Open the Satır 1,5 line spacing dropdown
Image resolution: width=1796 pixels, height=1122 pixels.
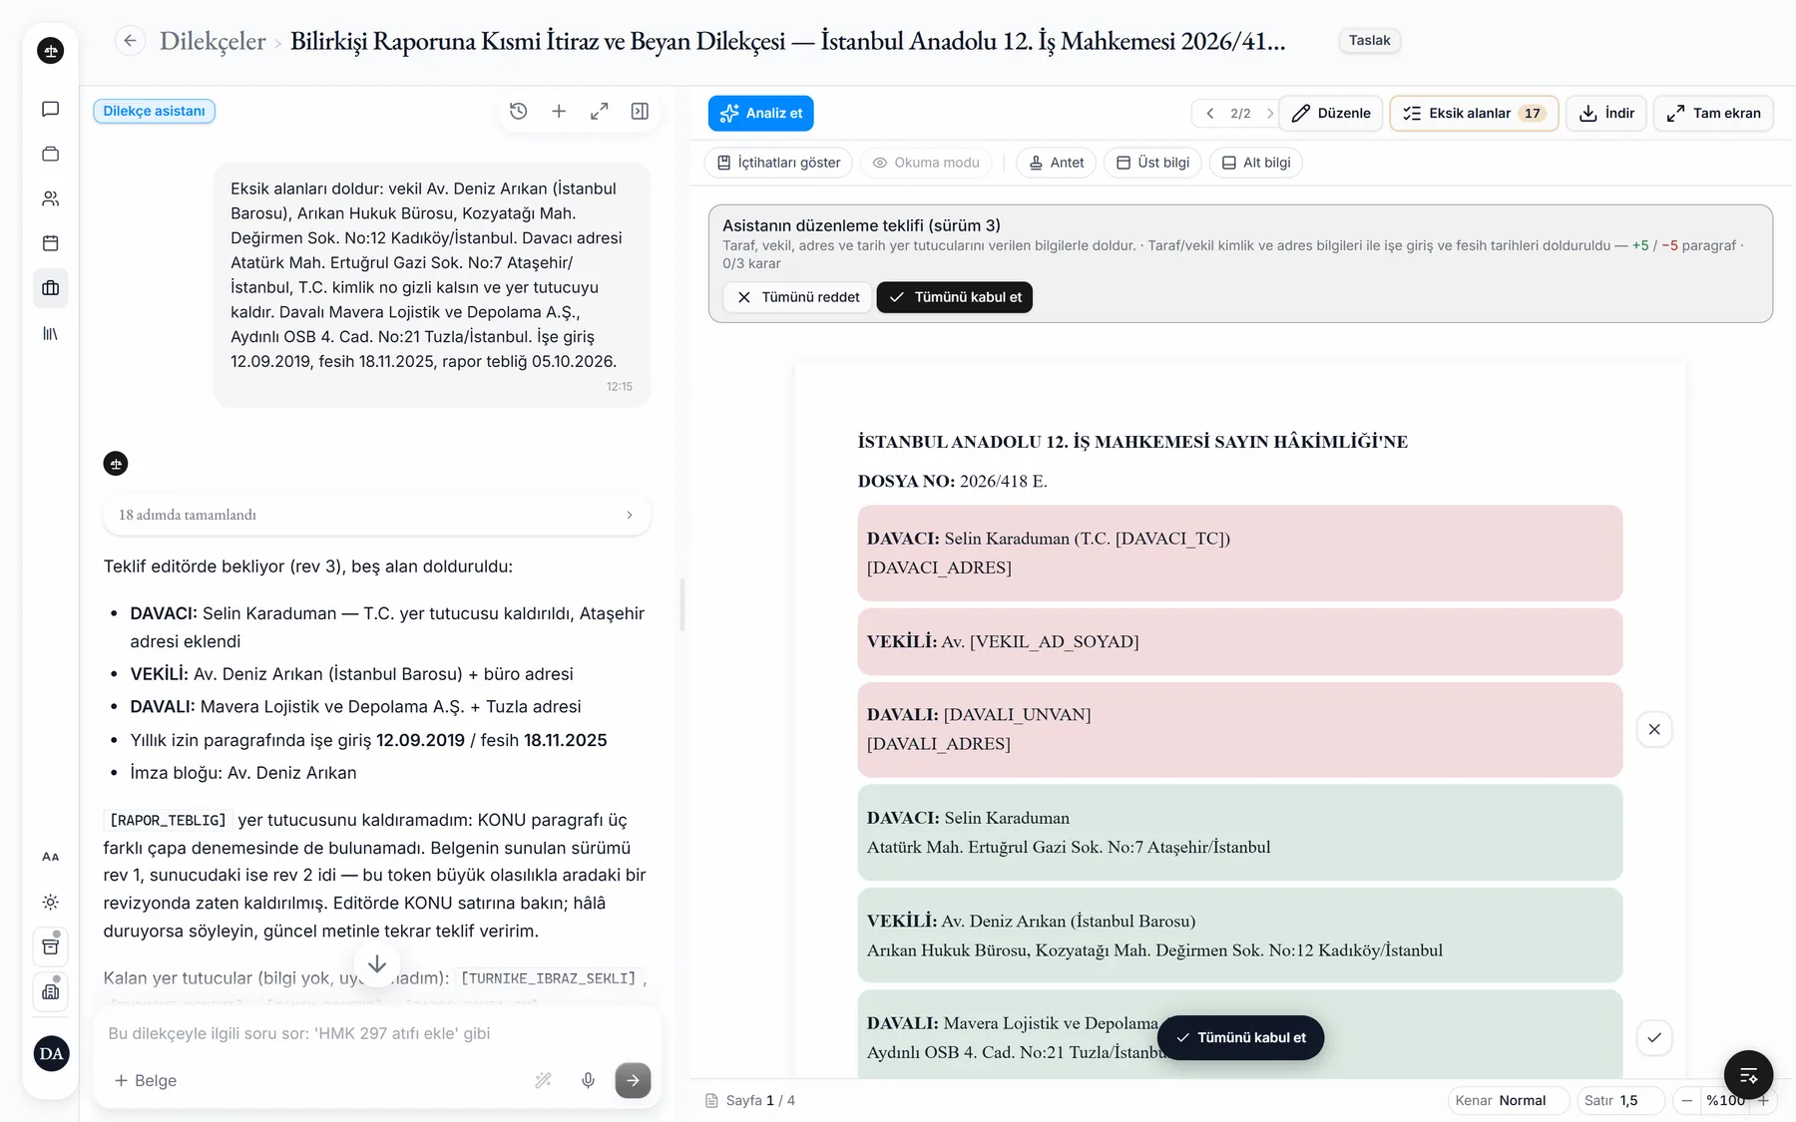point(1620,1100)
